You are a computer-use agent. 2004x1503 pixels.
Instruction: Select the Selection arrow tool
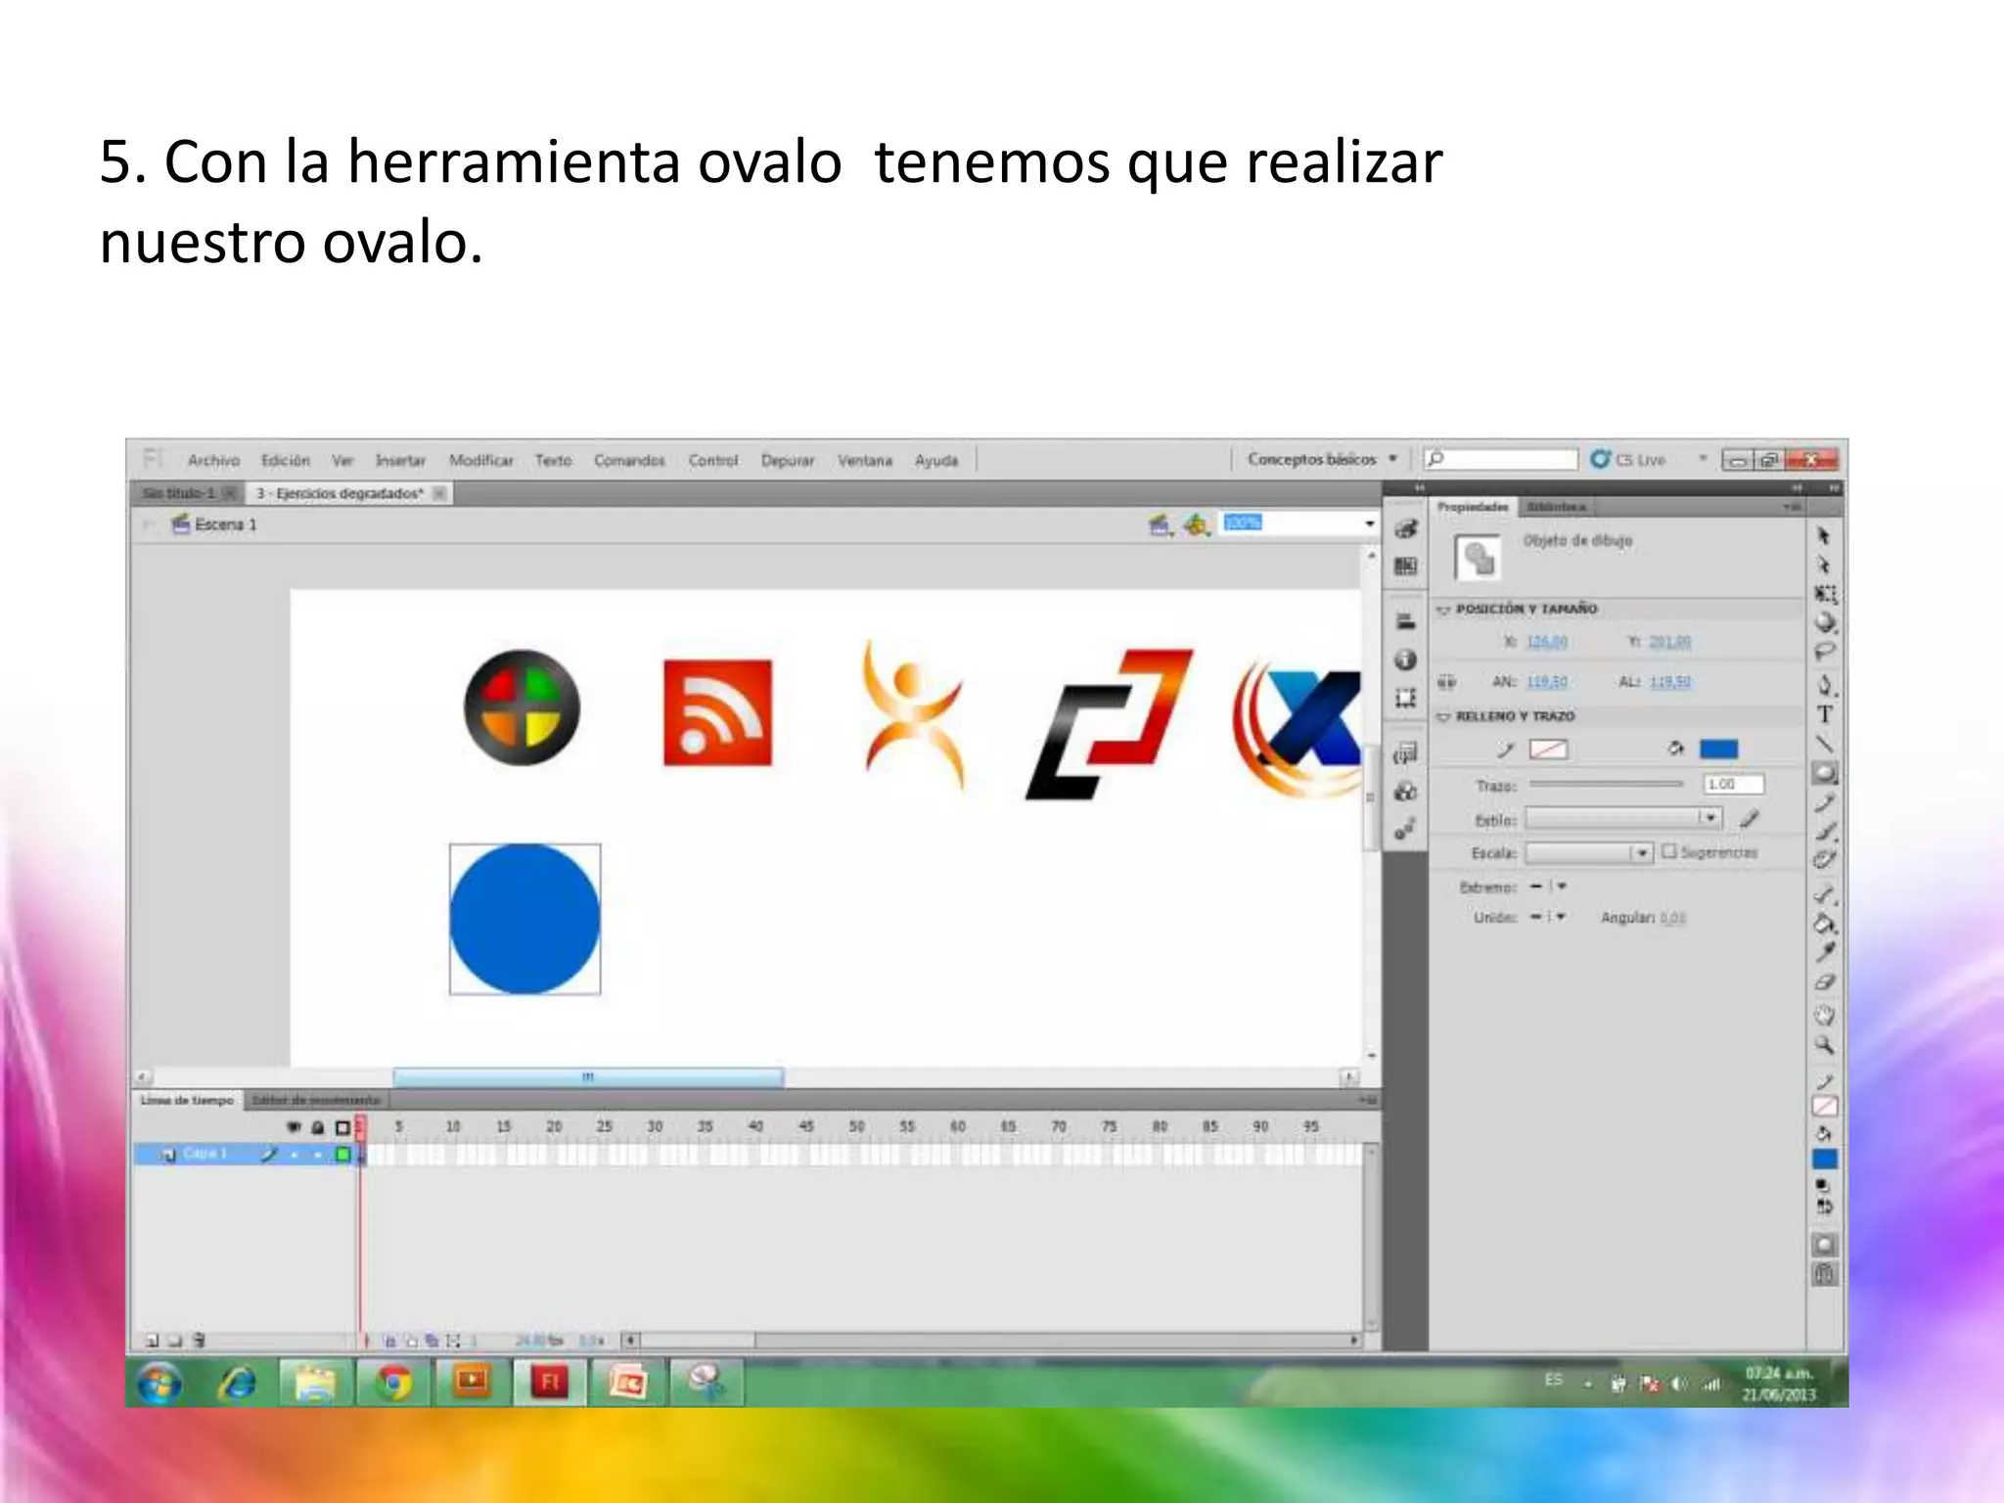point(1823,536)
